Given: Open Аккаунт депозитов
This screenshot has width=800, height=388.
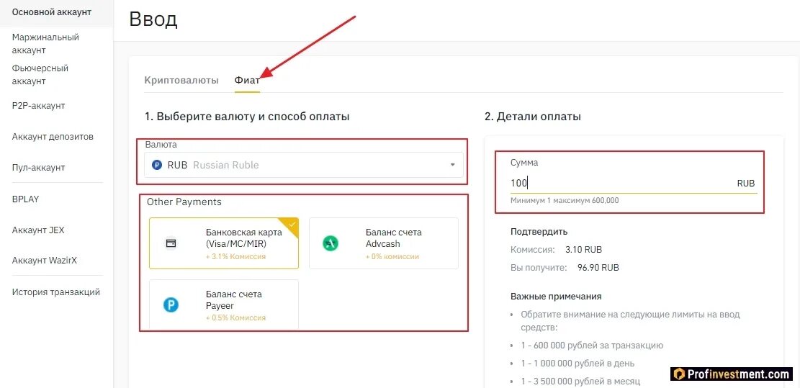Looking at the screenshot, I should 53,137.
